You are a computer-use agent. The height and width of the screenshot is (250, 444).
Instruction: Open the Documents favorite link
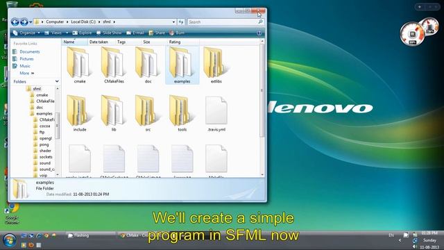point(29,51)
